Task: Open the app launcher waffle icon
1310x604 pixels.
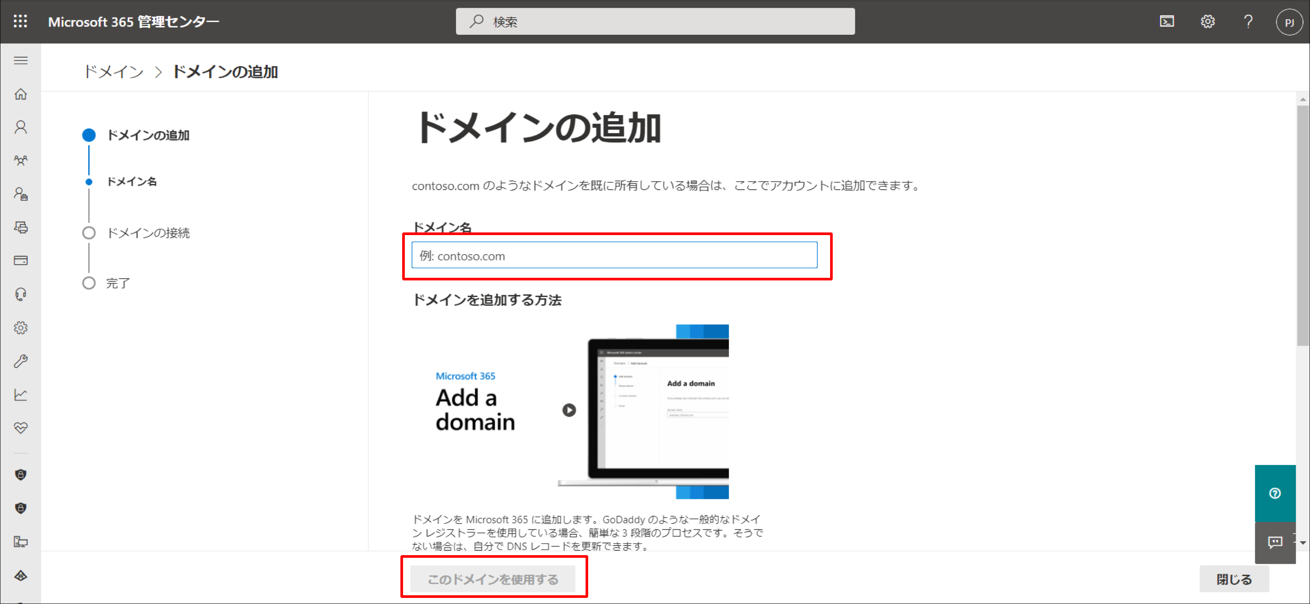Action: (x=21, y=21)
